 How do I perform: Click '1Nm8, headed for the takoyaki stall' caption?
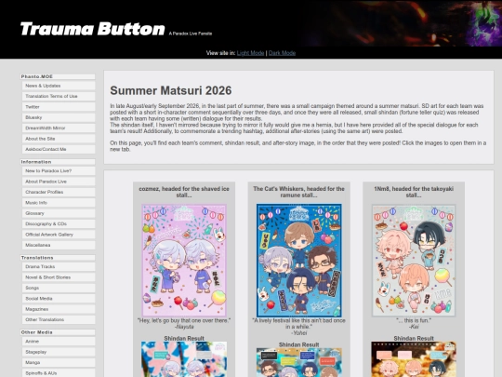coord(414,192)
